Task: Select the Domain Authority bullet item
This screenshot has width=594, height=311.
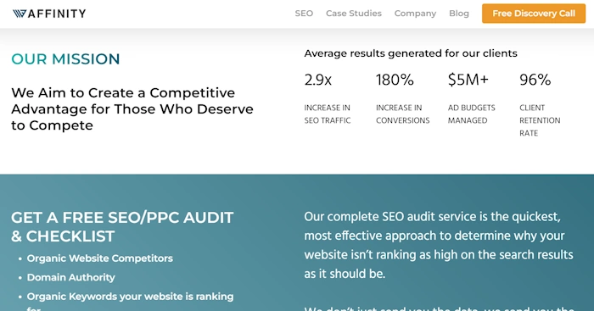Action: [x=70, y=277]
